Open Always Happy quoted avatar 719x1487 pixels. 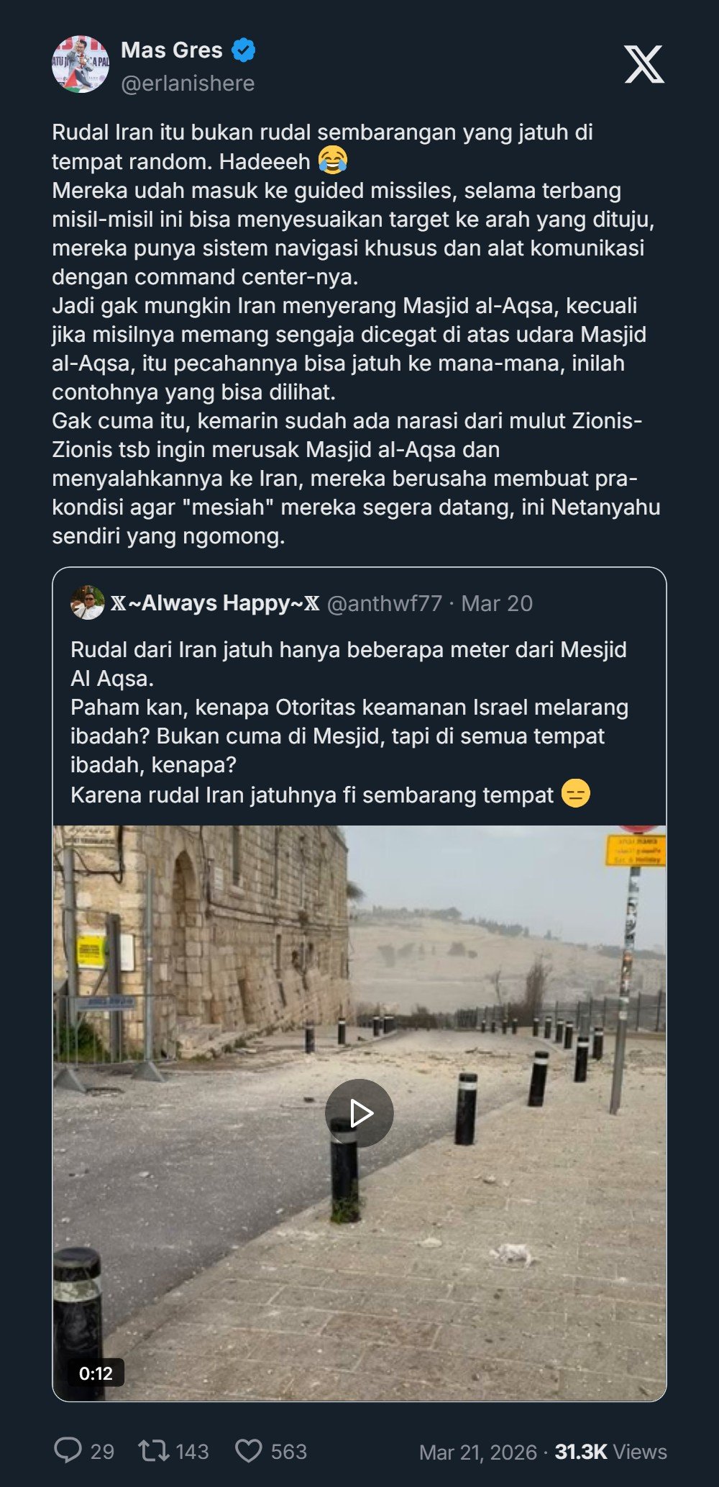click(88, 602)
